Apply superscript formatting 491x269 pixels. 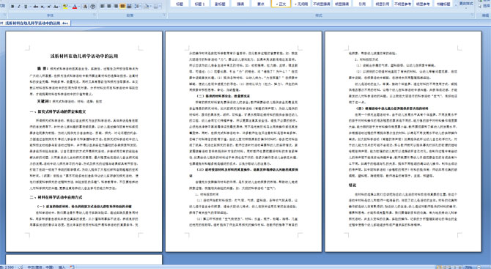click(x=49, y=7)
